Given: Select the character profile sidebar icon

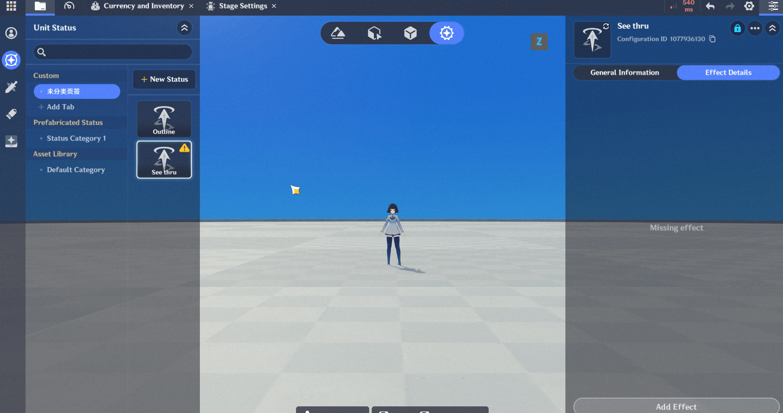Looking at the screenshot, I should point(11,33).
